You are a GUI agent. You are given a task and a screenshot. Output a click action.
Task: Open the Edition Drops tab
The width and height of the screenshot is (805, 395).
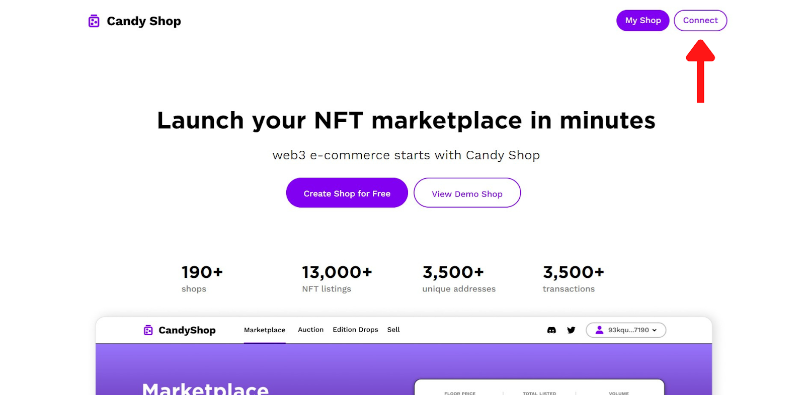pos(355,330)
